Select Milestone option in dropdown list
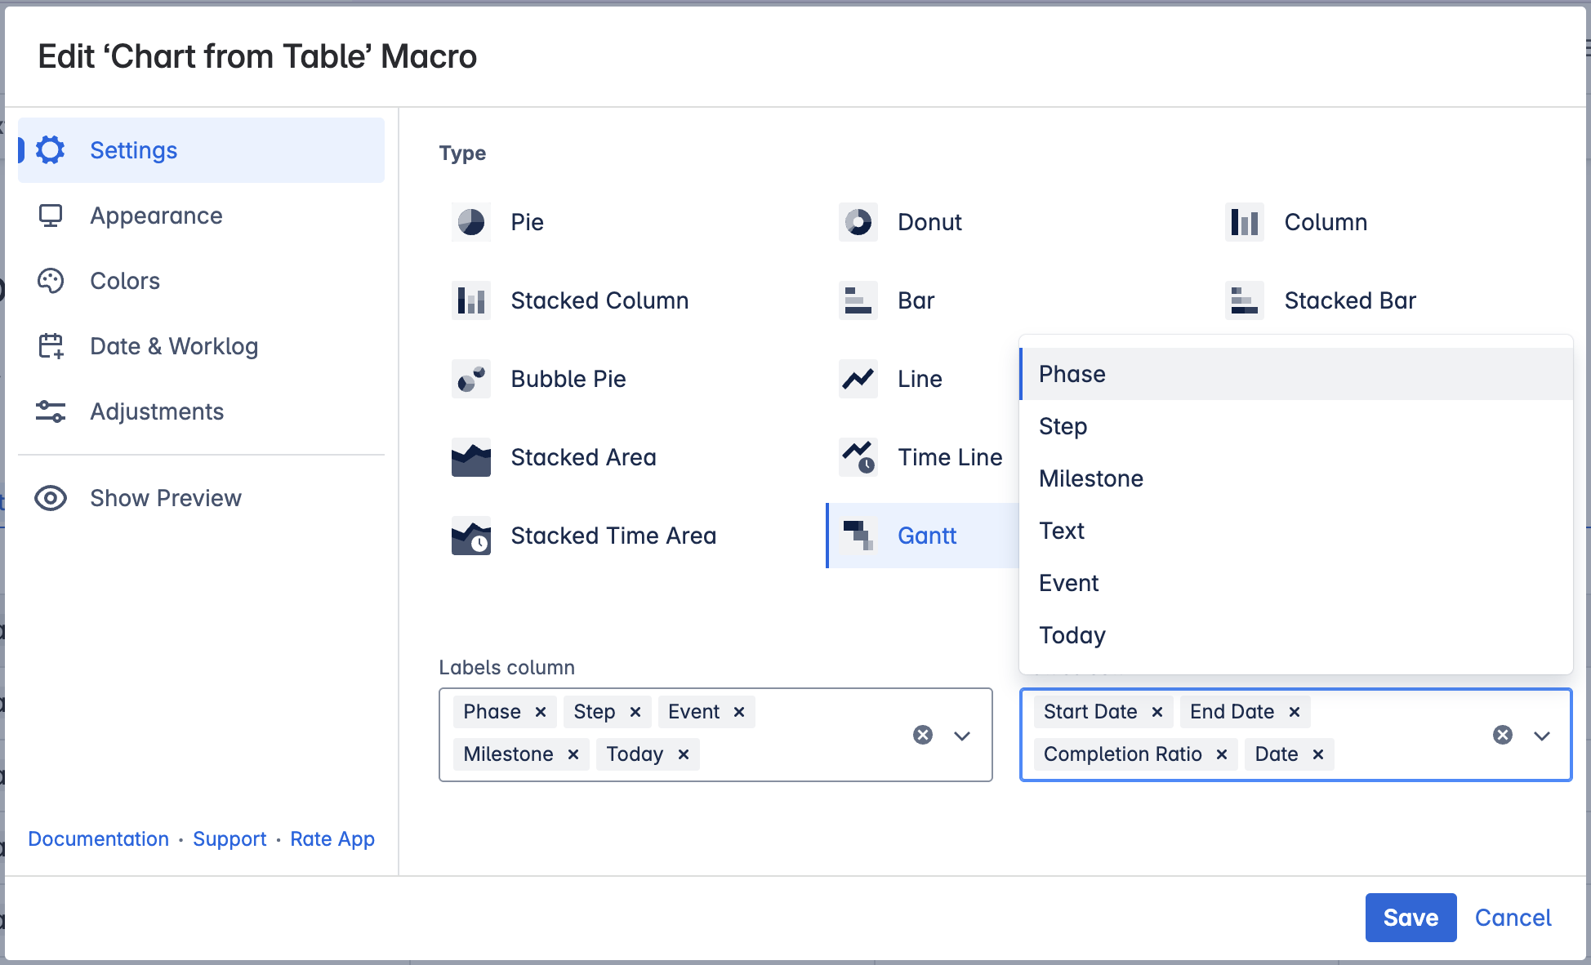This screenshot has width=1591, height=965. (x=1090, y=478)
